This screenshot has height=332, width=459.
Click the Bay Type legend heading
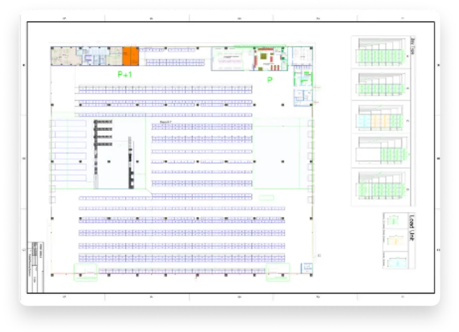point(412,45)
